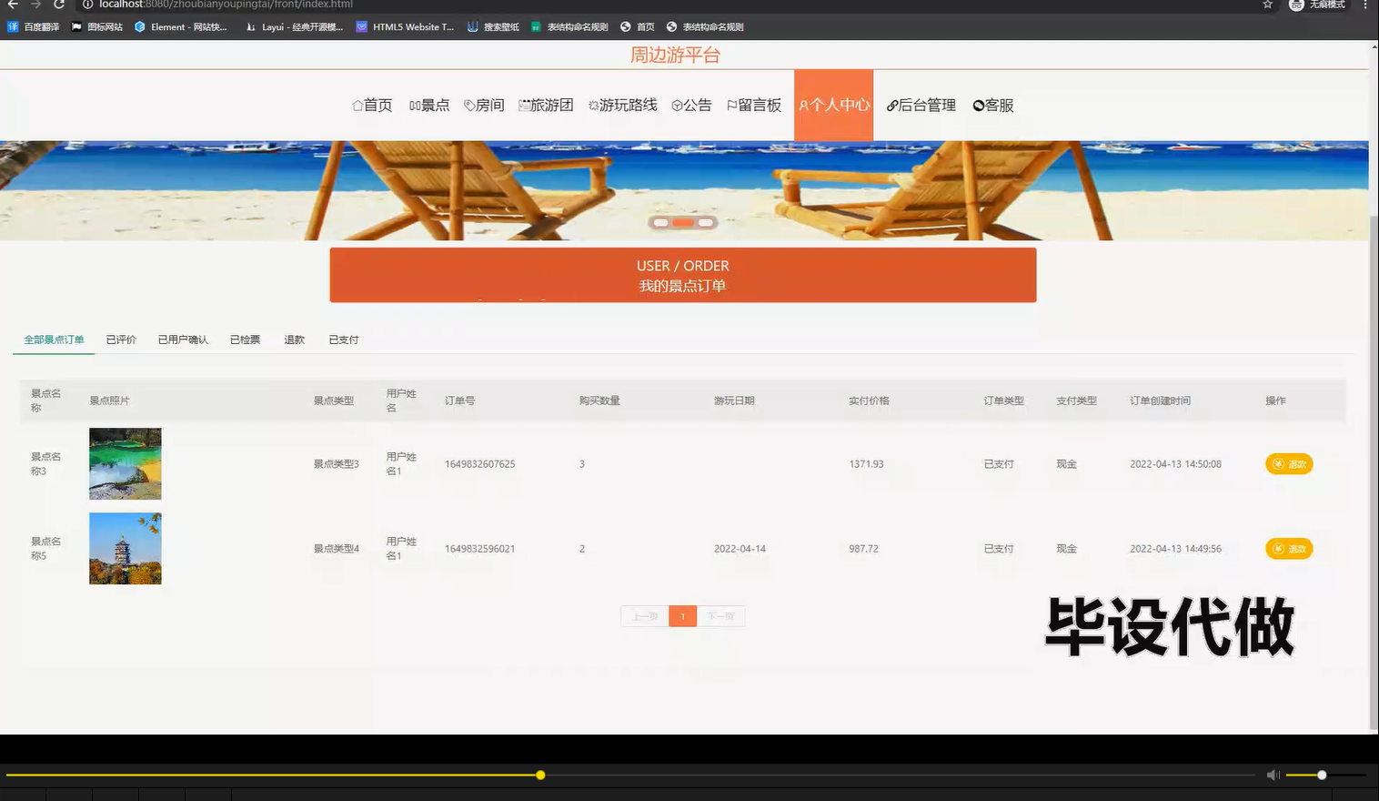The height and width of the screenshot is (801, 1379).
Task: Select the 公告 announcement icon
Action: (676, 105)
